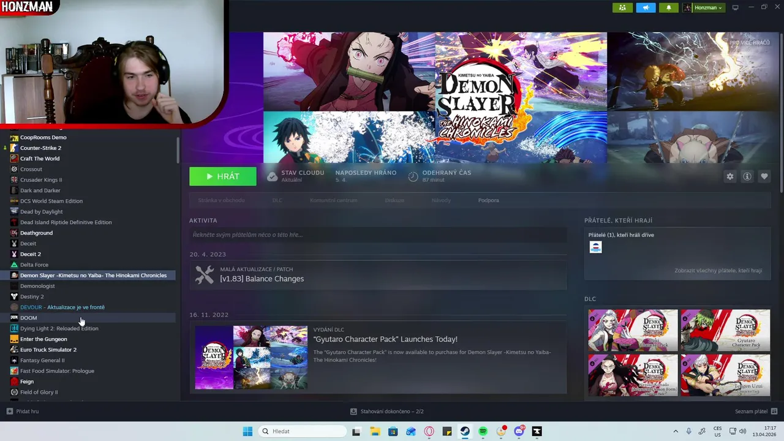
Task: Expand hidden system tray icons chevron
Action: point(676,431)
